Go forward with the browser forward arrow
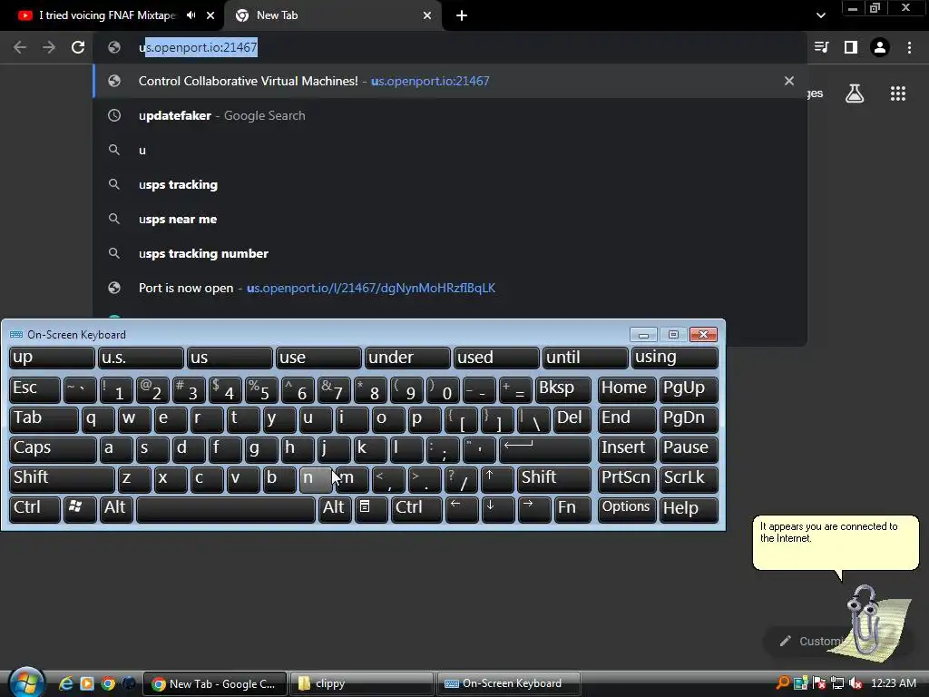This screenshot has width=929, height=697. tap(49, 47)
